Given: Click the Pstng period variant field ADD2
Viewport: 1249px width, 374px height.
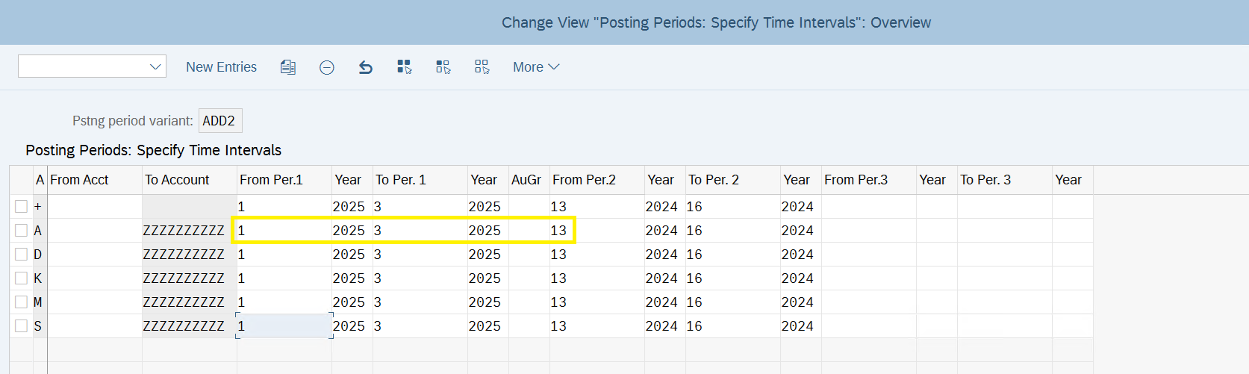Looking at the screenshot, I should 220,121.
